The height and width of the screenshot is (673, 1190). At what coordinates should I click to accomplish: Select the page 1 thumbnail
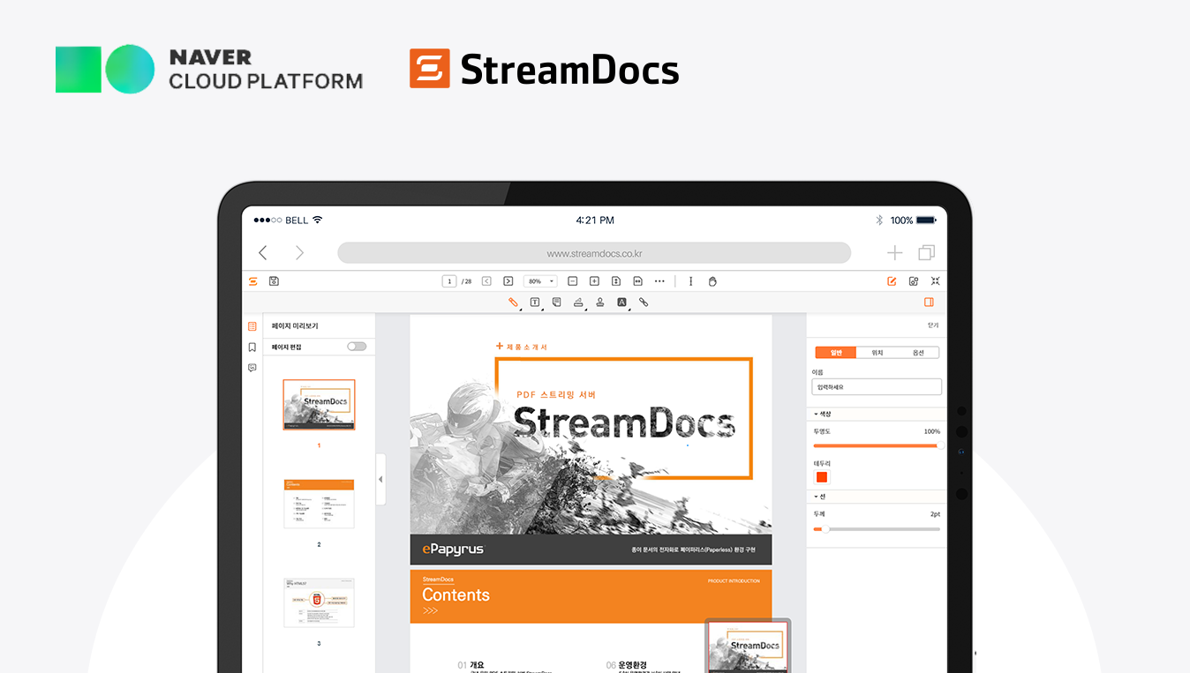click(x=319, y=405)
